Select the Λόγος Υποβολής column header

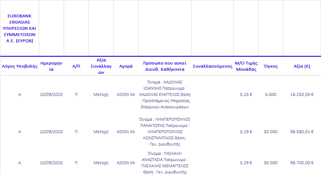coord(20,66)
